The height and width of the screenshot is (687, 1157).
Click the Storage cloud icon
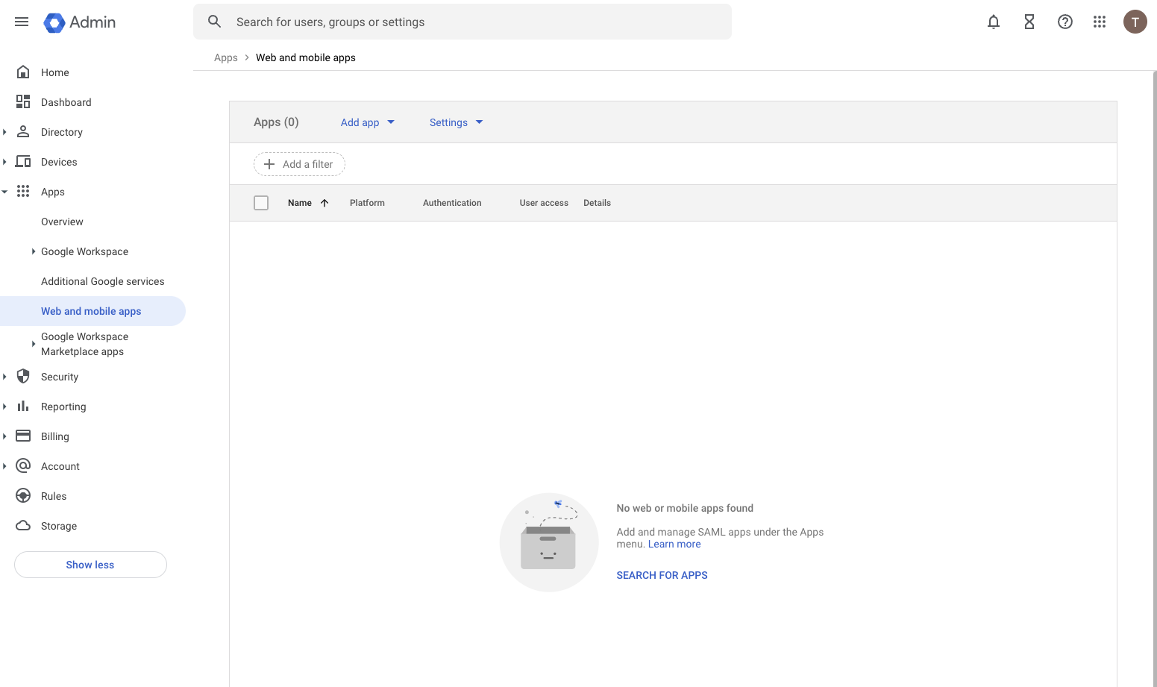(x=23, y=526)
